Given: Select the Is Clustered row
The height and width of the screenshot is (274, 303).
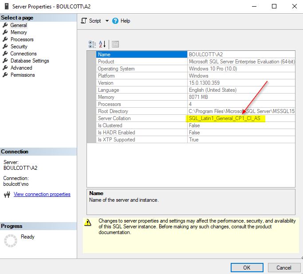Looking at the screenshot, I should (x=195, y=125).
